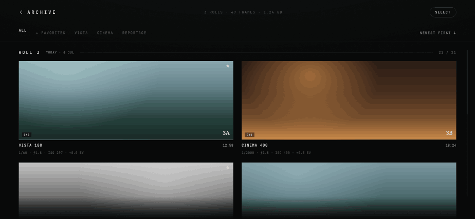Click the 3A frame number label
Screen dimensions: 475x219
click(226, 133)
